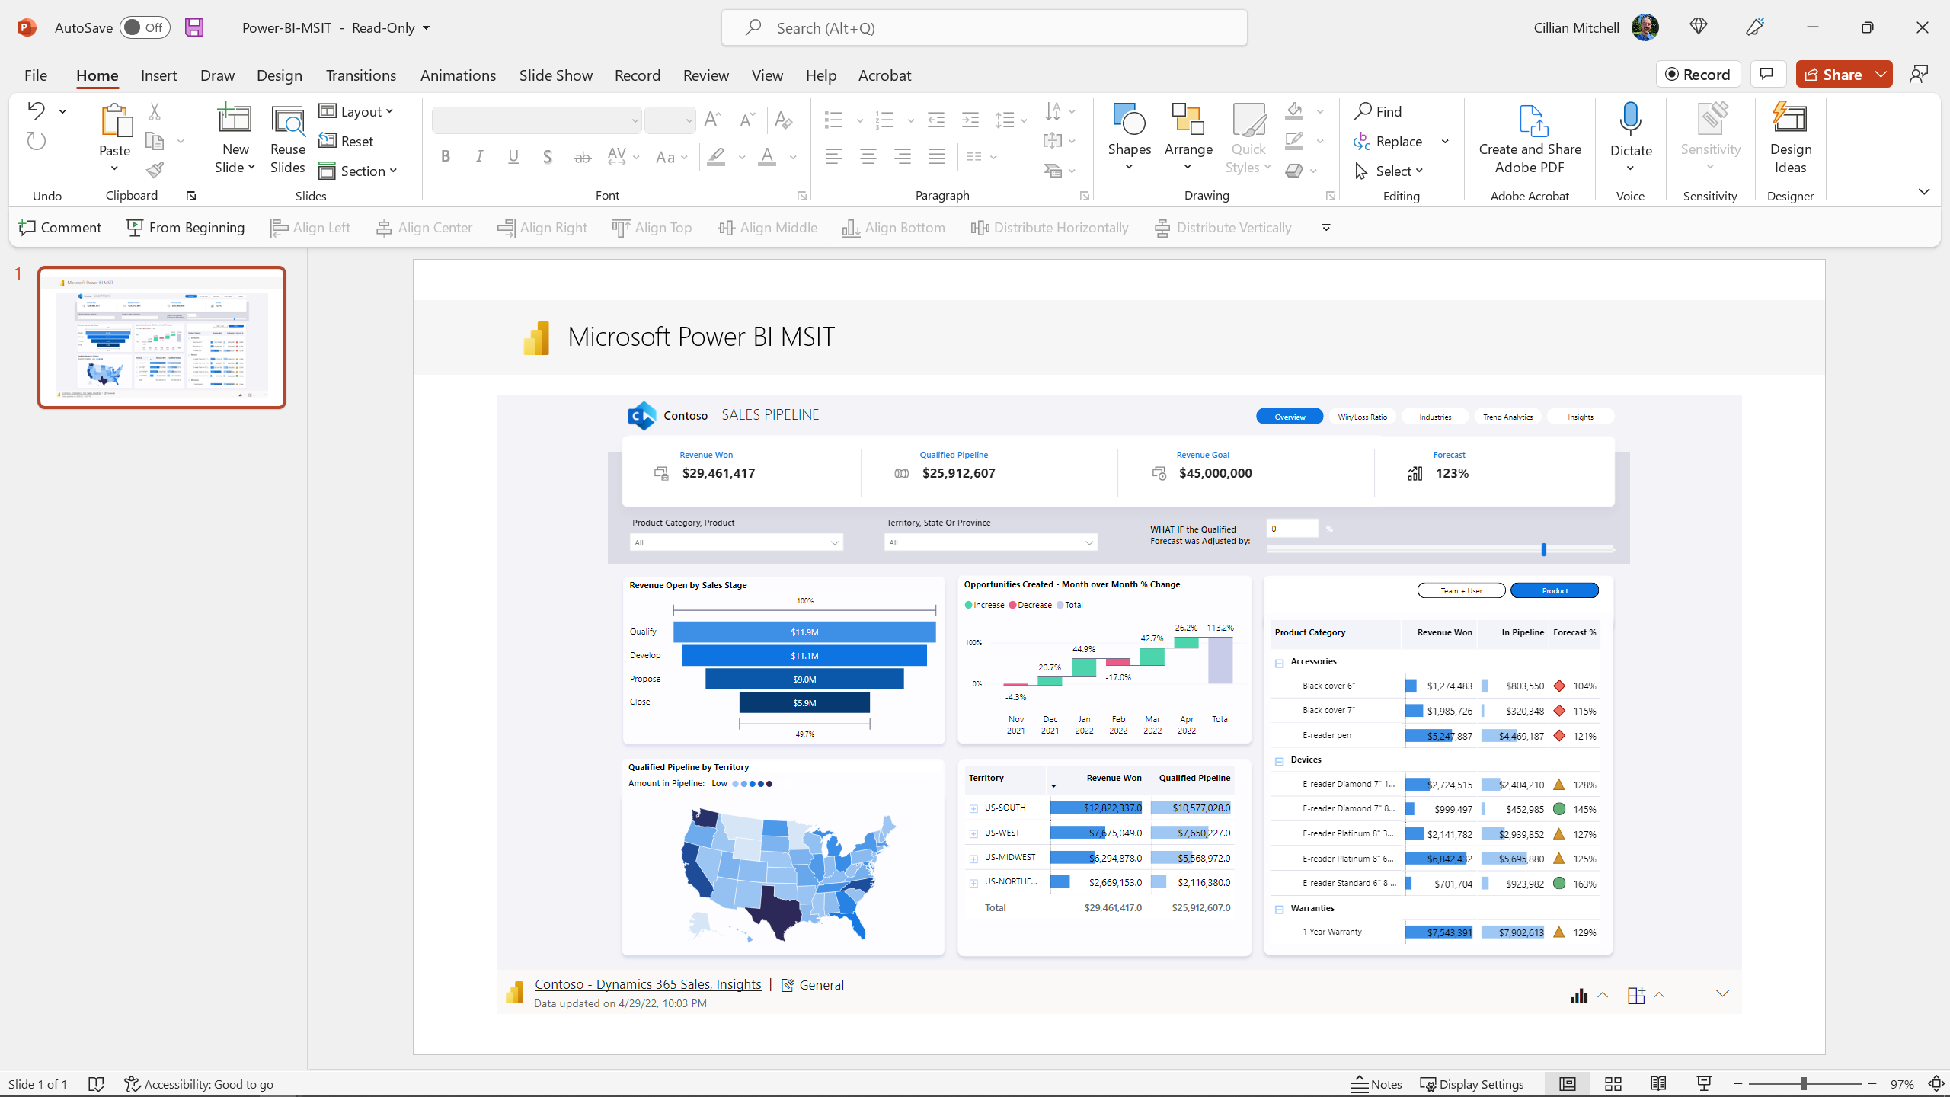Screen dimensions: 1950x1097
Task: Open Design Ideas panel
Action: 1791,137
